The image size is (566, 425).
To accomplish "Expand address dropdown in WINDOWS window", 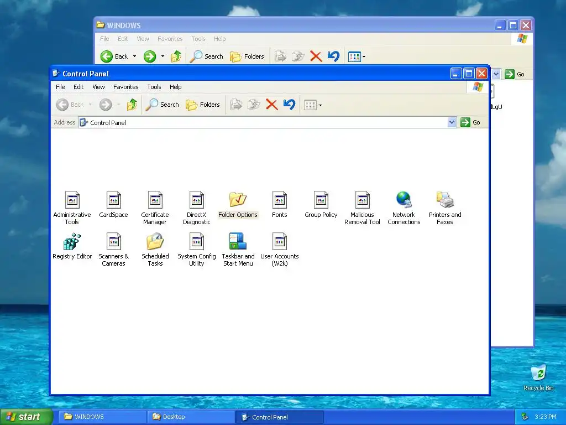I will pyautogui.click(x=496, y=74).
